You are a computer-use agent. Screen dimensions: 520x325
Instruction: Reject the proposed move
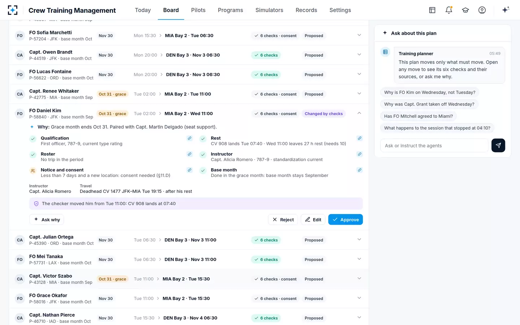click(x=283, y=220)
